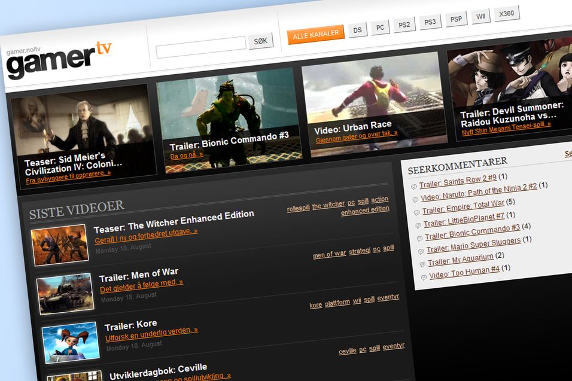572x381 pixels.
Task: Click 'Utforsk en underlig verden' link
Action: click(x=151, y=334)
